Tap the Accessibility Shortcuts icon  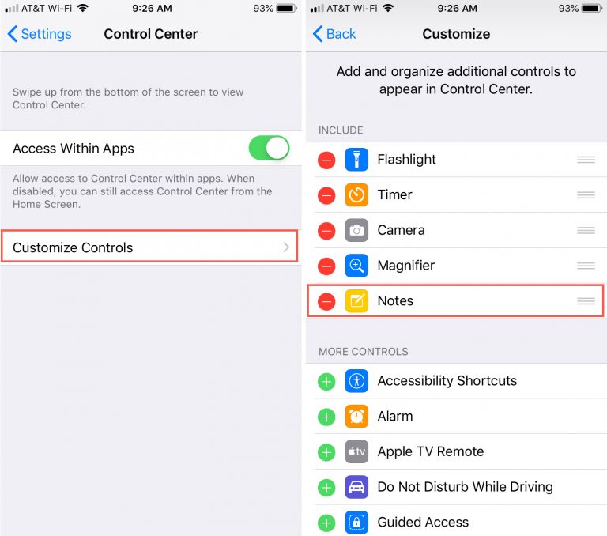click(x=356, y=381)
